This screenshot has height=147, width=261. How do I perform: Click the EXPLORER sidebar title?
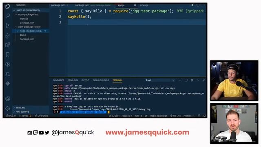[x=21, y=5]
